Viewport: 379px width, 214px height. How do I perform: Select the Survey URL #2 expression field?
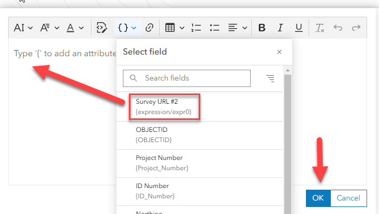[x=200, y=107]
